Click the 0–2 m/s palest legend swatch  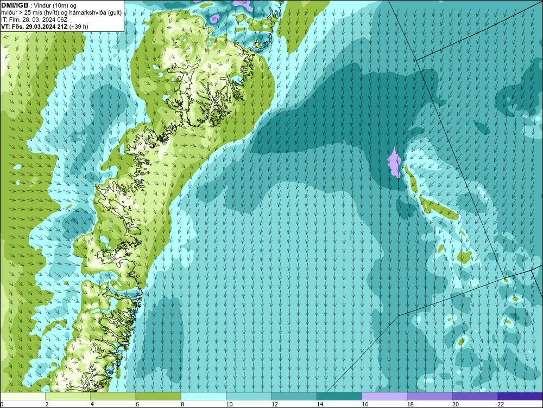(22, 396)
